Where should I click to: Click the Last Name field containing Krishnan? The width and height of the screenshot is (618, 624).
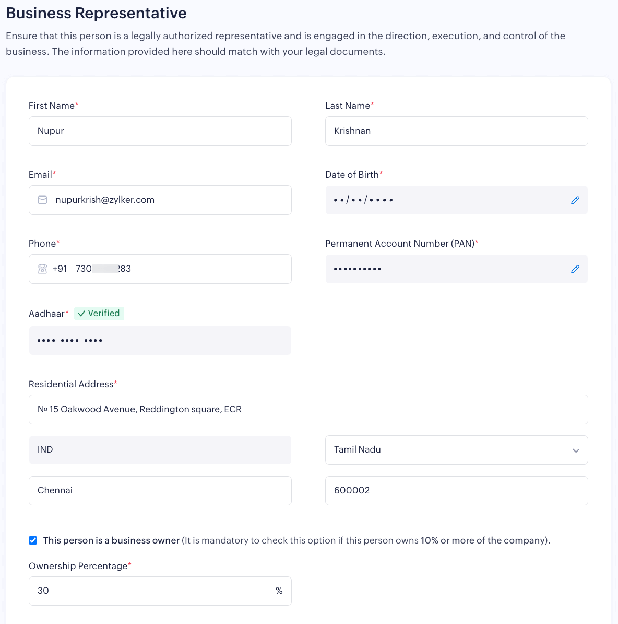[456, 131]
